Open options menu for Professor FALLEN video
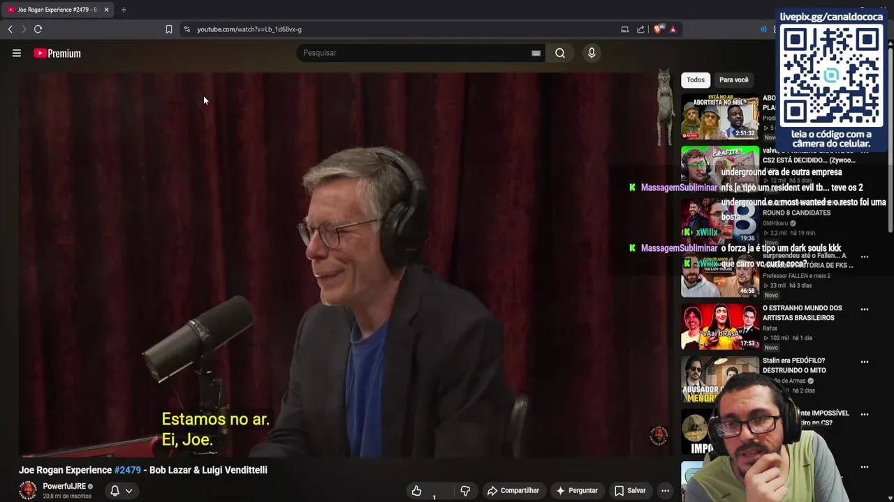894x502 pixels. click(865, 257)
